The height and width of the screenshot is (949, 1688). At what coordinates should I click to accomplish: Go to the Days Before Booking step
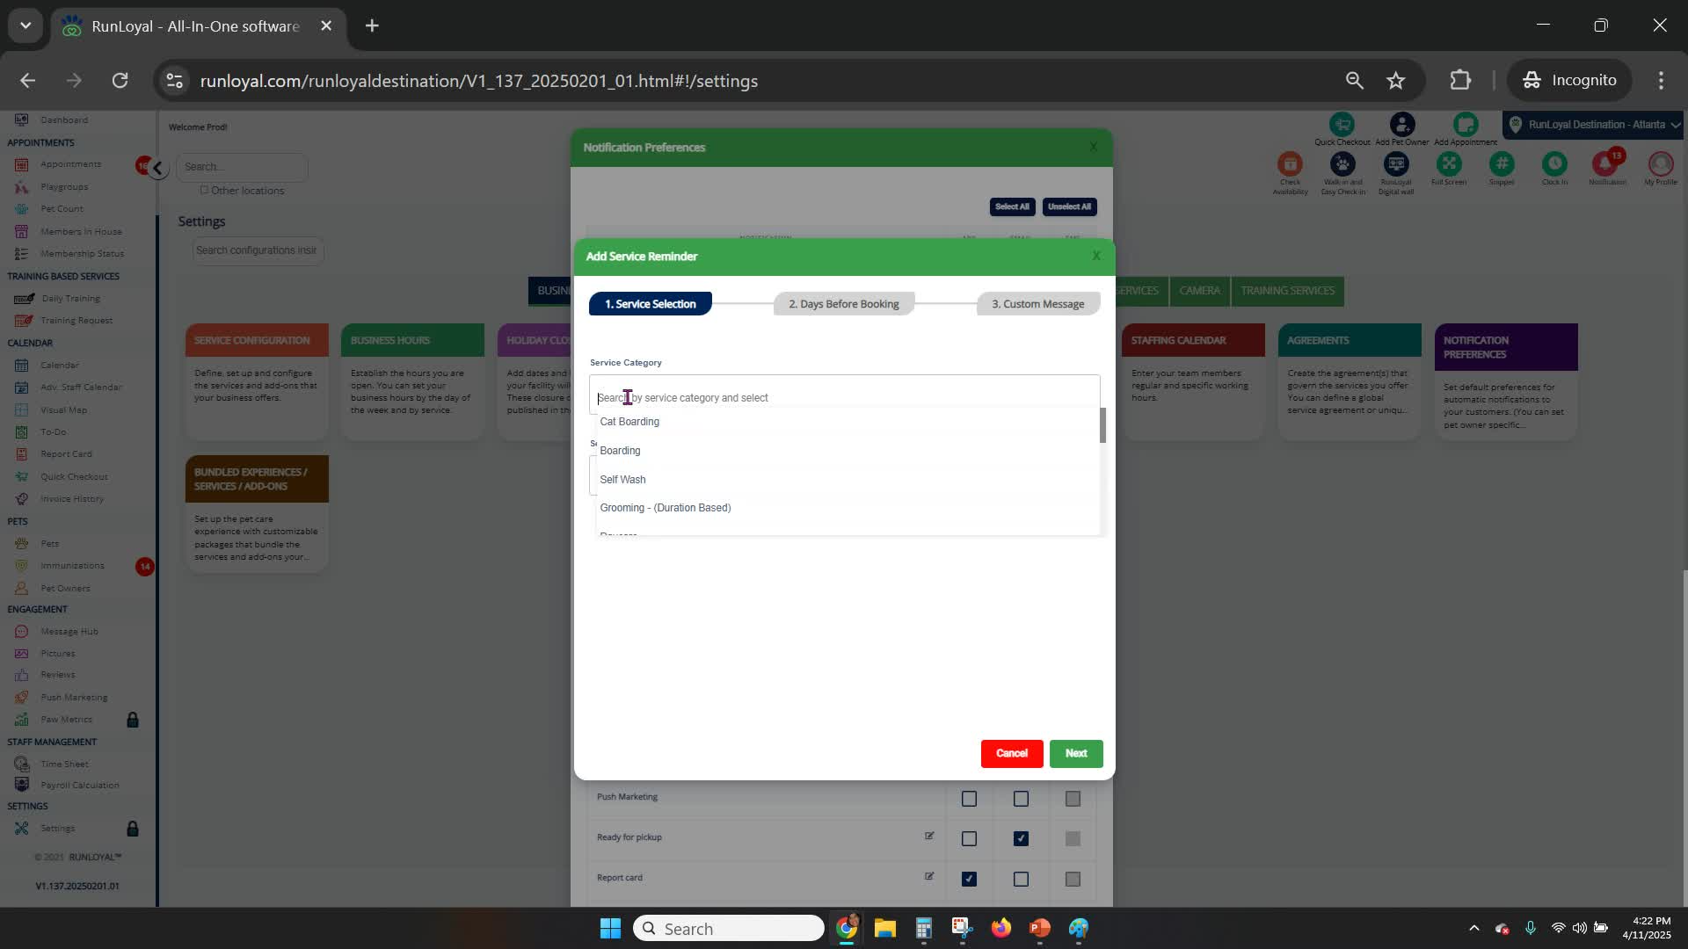[843, 304]
